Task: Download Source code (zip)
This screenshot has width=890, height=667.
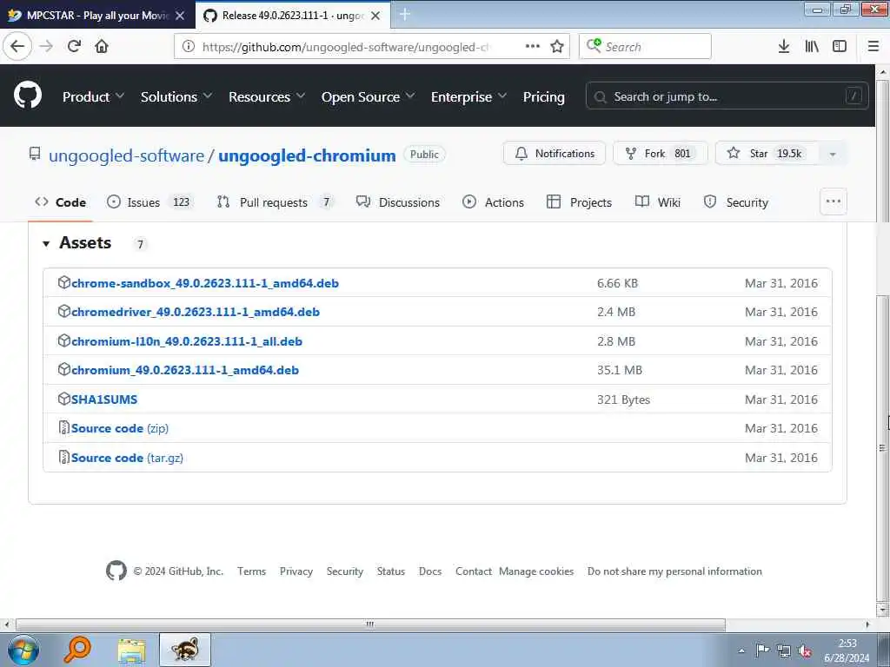Action: [120, 428]
